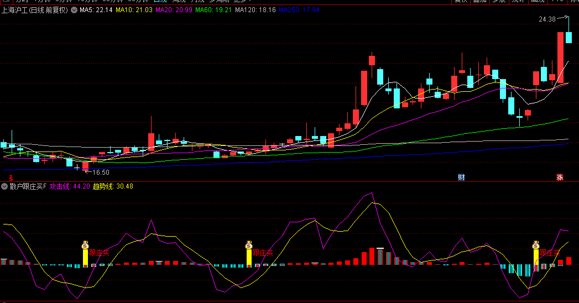The image size is (579, 303).
Task: Select the 上海沪工(日线.前复权) chart title
Action: pos(35,10)
